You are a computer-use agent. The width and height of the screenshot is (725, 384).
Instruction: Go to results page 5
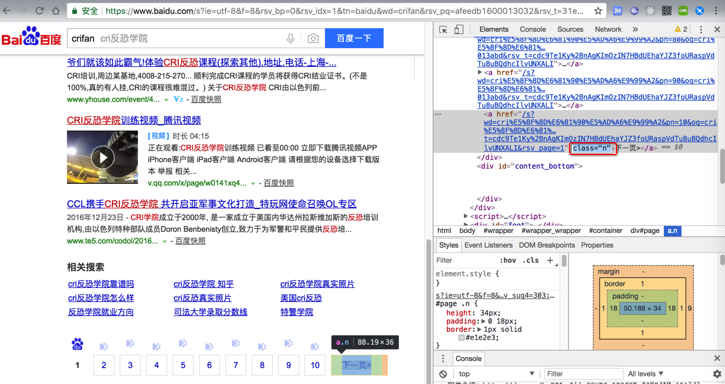tap(183, 365)
